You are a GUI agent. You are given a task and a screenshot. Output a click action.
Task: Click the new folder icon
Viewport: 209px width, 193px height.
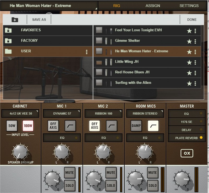click(x=15, y=20)
